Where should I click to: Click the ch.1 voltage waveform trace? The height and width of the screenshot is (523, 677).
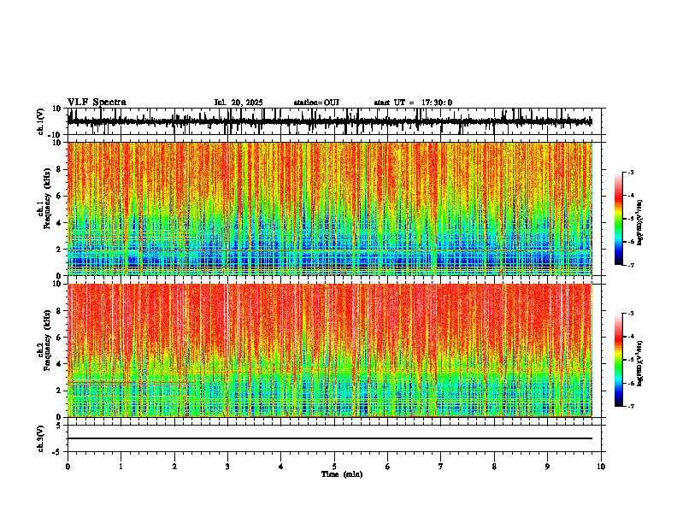click(329, 121)
